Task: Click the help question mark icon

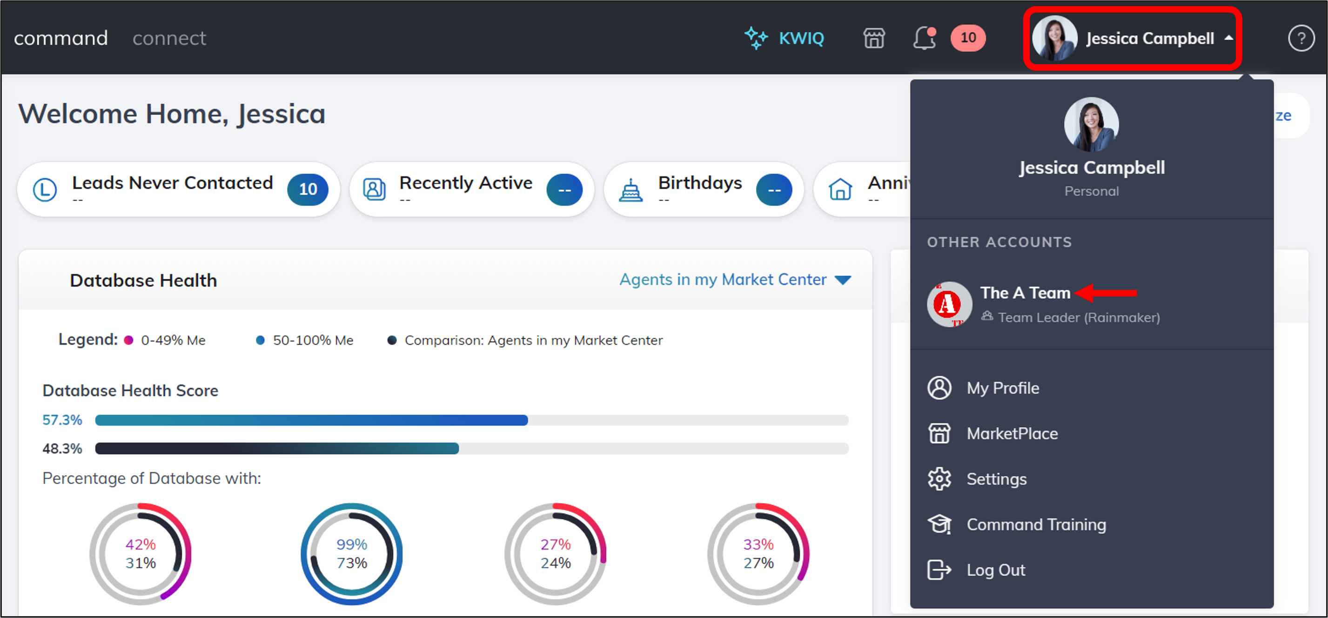Action: 1301,38
